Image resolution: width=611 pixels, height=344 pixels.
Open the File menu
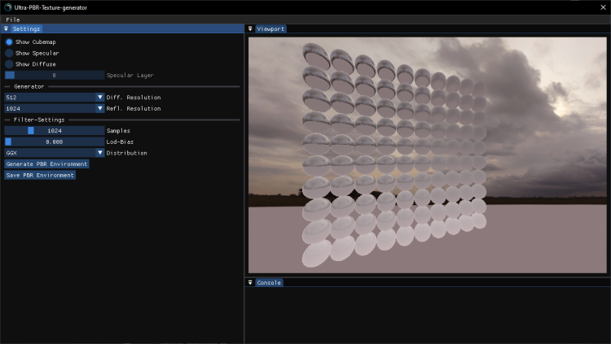tap(12, 20)
